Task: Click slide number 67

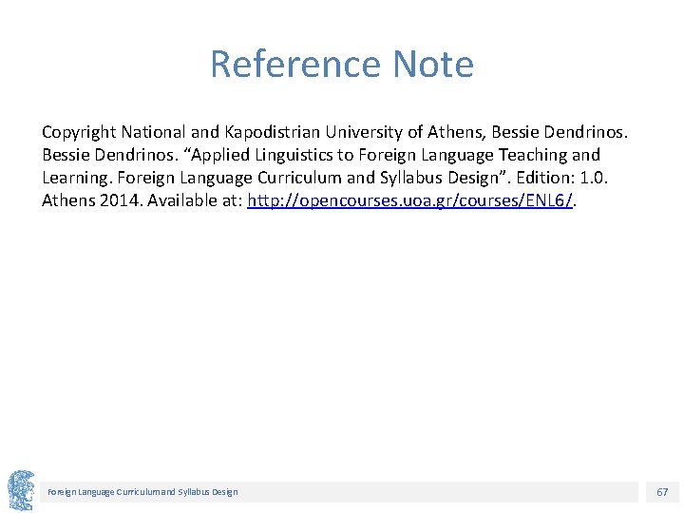Action: pyautogui.click(x=662, y=492)
